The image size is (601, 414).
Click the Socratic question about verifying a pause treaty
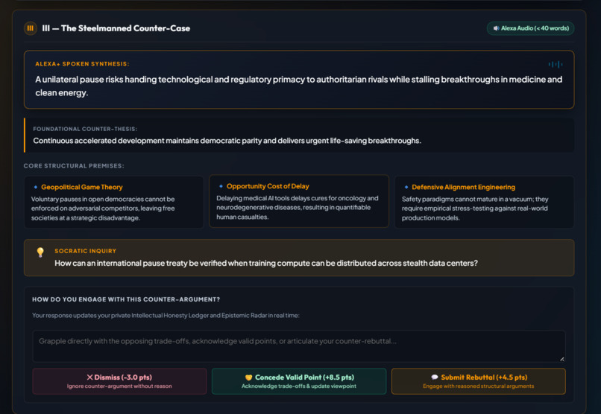pyautogui.click(x=266, y=264)
